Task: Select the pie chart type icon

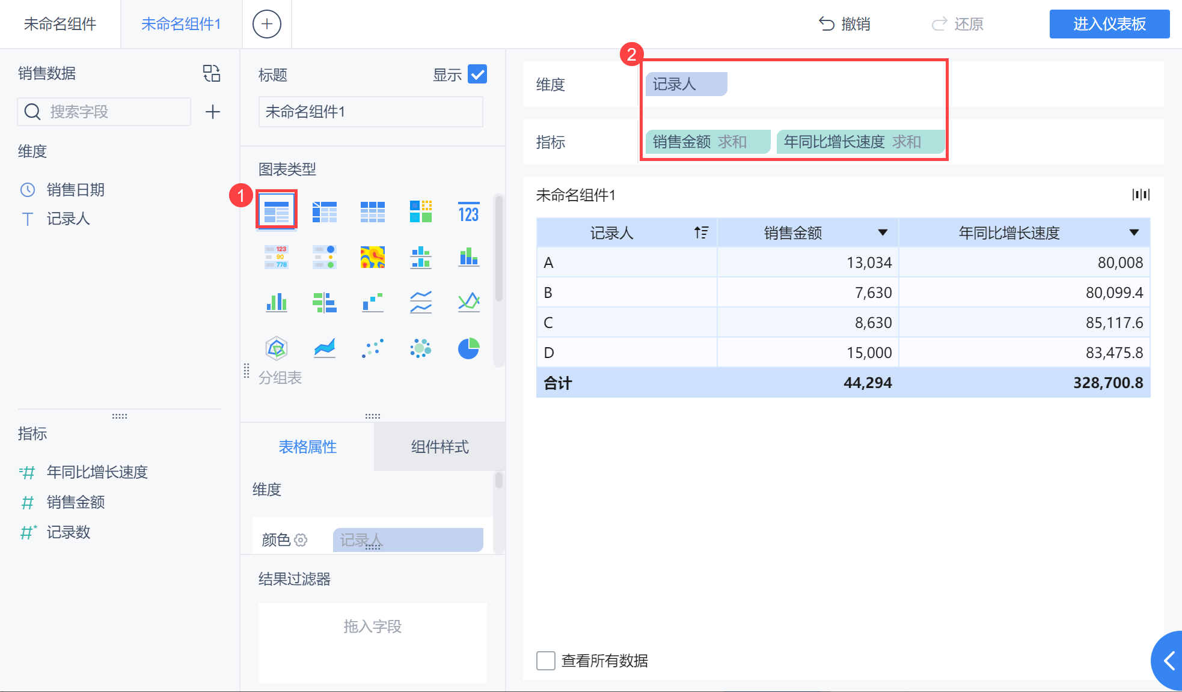Action: click(x=468, y=348)
